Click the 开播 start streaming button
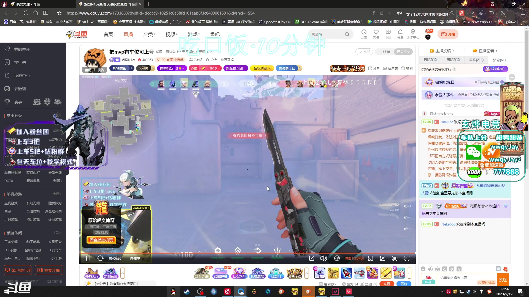529x297 pixels. click(x=448, y=34)
